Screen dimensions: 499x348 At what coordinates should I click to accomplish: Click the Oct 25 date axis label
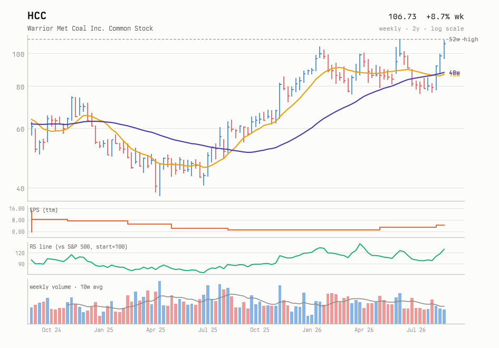tap(260, 330)
